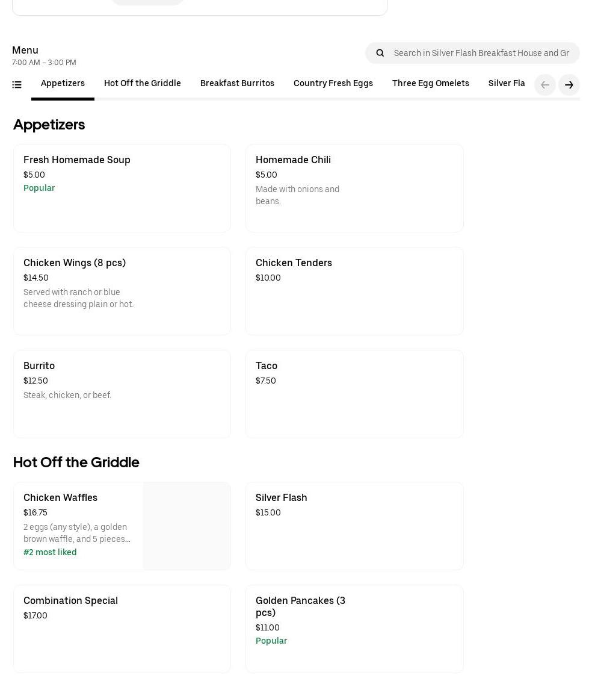Pick the Burrito menu item
Image resolution: width=592 pixels, height=675 pixels.
pyautogui.click(x=122, y=394)
